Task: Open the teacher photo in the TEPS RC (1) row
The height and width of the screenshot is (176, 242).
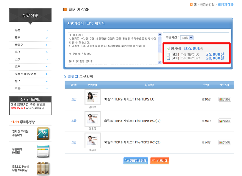Action: point(93,119)
